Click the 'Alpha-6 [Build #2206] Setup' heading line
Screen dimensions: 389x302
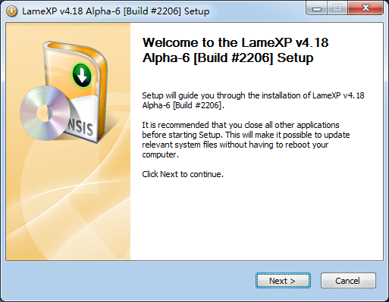[227, 58]
